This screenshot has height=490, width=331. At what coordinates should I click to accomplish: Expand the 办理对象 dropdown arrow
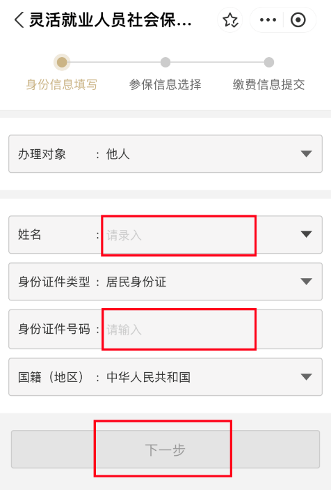(306, 154)
